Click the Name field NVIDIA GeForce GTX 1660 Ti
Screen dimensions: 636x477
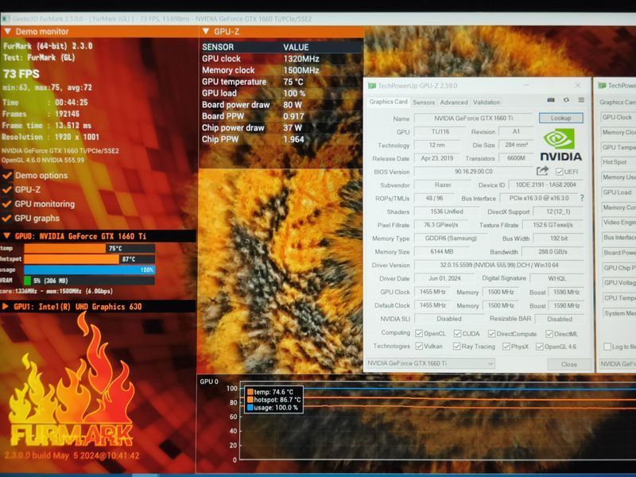point(473,118)
